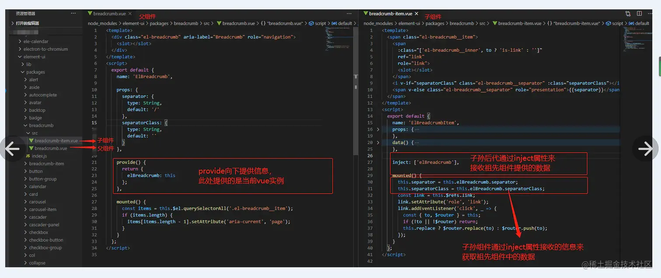Click the Vue icon on the breadcrumb.vue tab
661x278 pixels.
90,14
